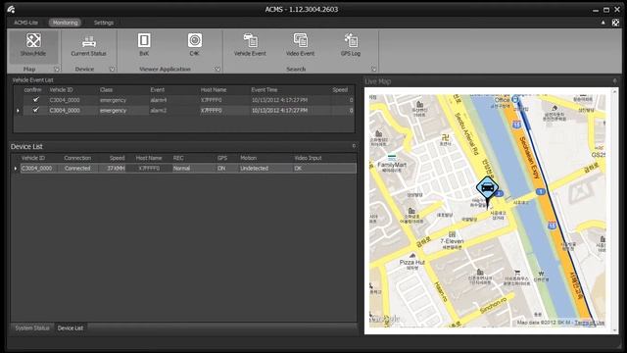Pin the Live Map panel
The image size is (627, 353).
tap(614, 81)
